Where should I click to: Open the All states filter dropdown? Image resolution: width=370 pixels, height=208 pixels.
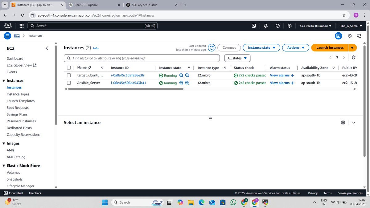pyautogui.click(x=237, y=58)
